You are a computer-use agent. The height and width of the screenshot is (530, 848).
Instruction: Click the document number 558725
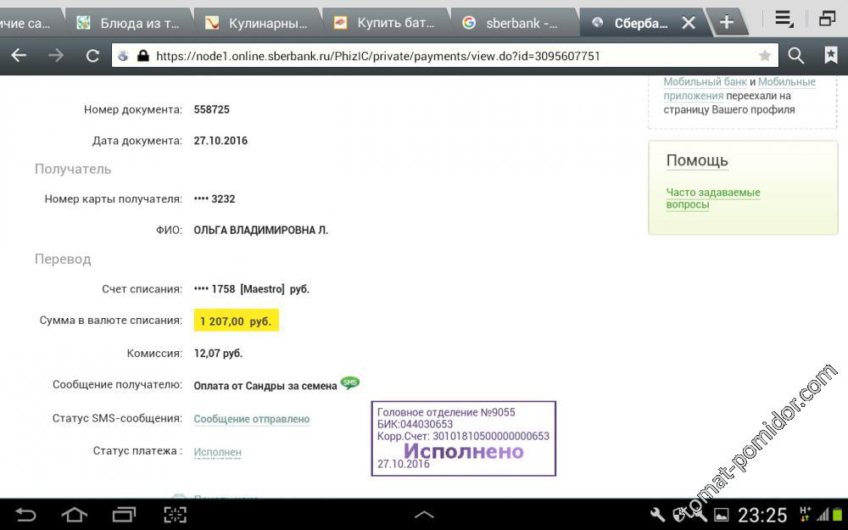point(211,109)
